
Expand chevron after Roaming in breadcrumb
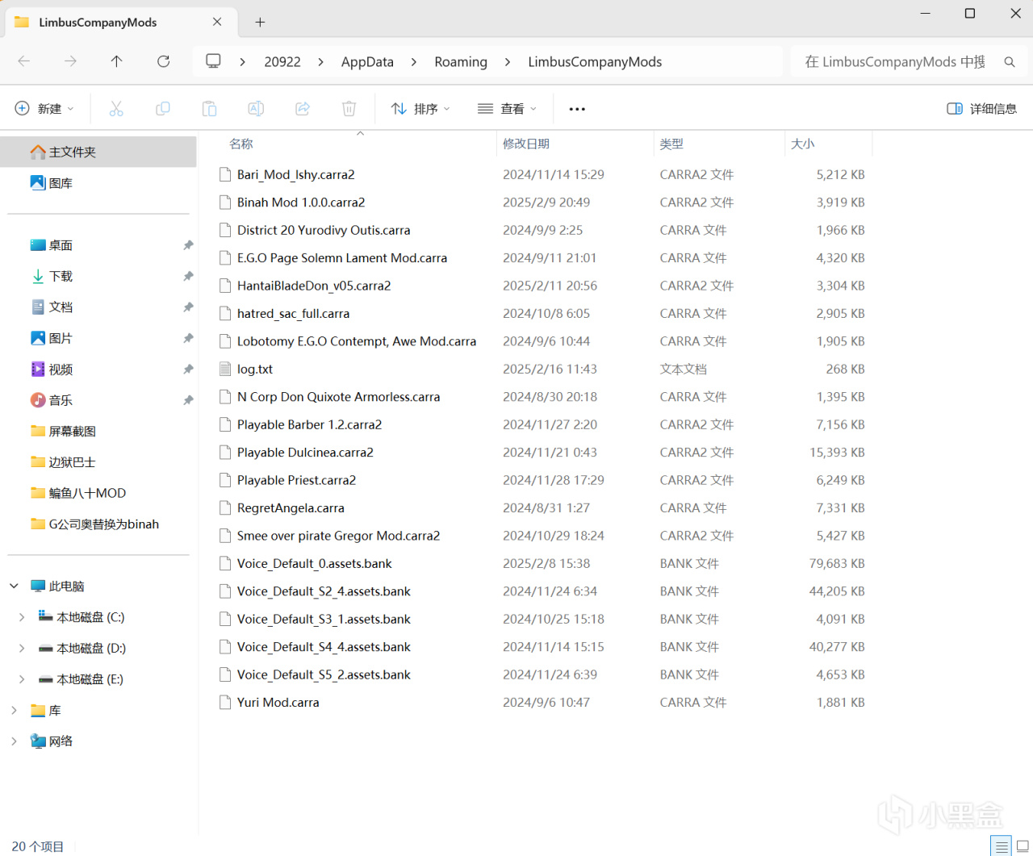click(508, 62)
